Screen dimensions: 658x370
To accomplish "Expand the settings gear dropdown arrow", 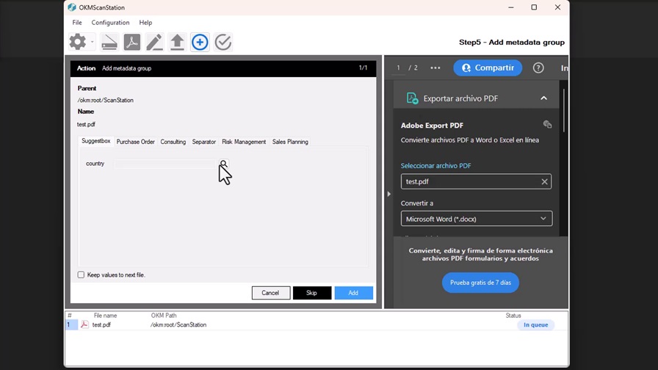I will pyautogui.click(x=92, y=42).
